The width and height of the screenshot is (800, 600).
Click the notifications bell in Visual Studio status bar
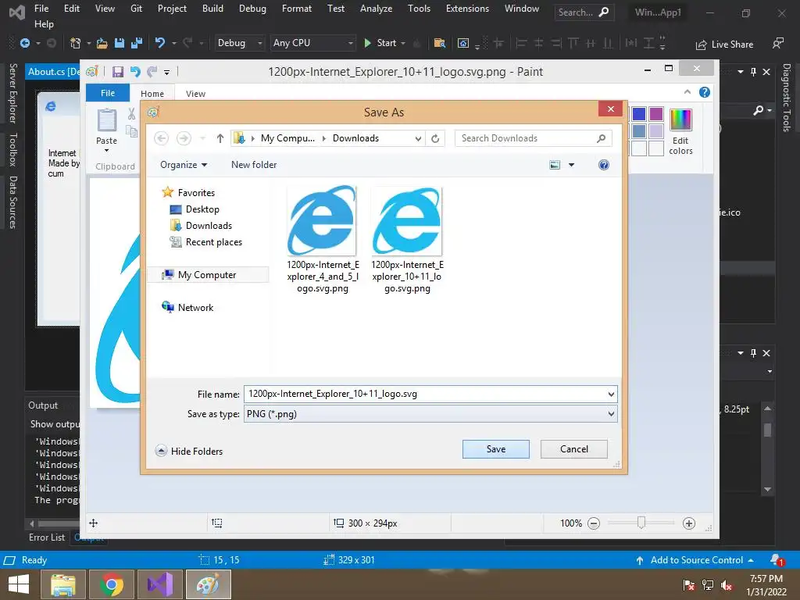[x=777, y=560]
